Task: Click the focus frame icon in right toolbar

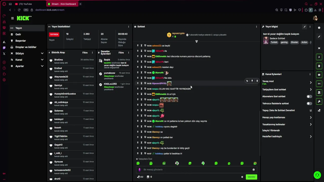Action: click(x=319, y=48)
